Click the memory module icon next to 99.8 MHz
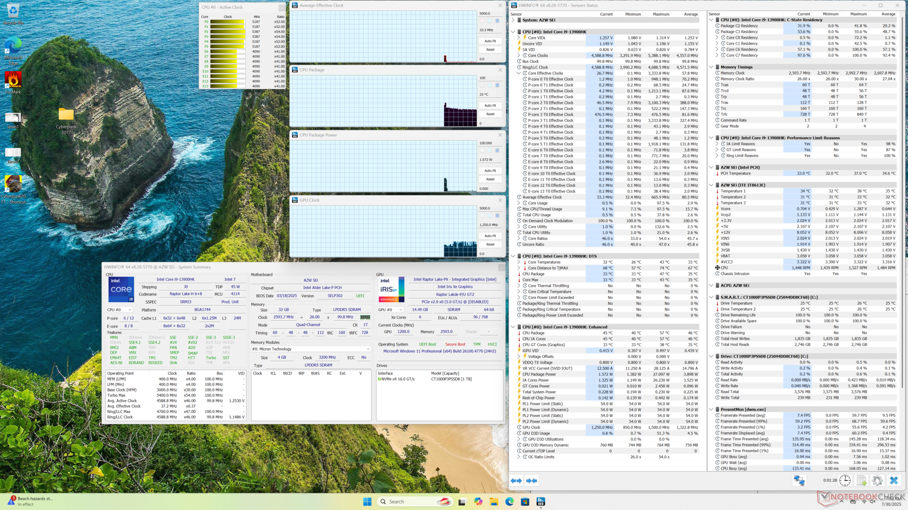 pyautogui.click(x=365, y=317)
